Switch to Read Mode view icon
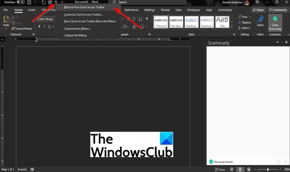The height and width of the screenshot is (172, 290). click(231, 169)
